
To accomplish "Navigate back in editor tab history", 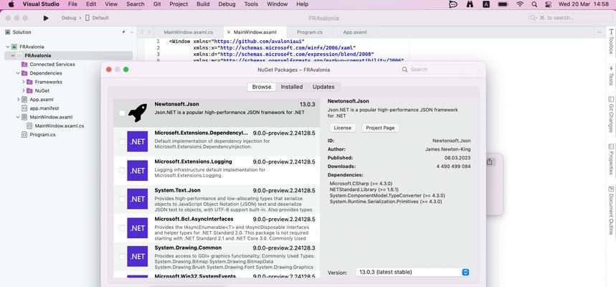I will [142, 32].
